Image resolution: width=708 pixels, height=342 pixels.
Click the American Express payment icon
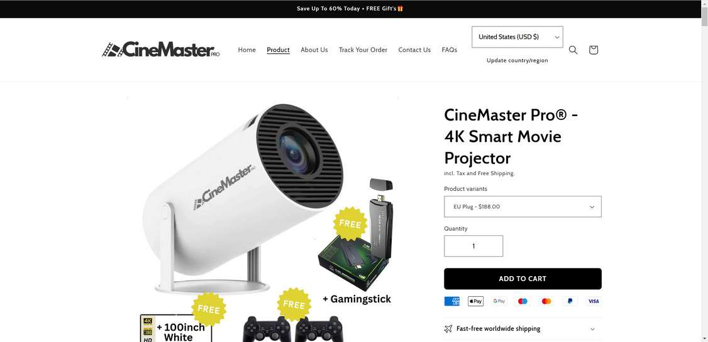(x=452, y=301)
